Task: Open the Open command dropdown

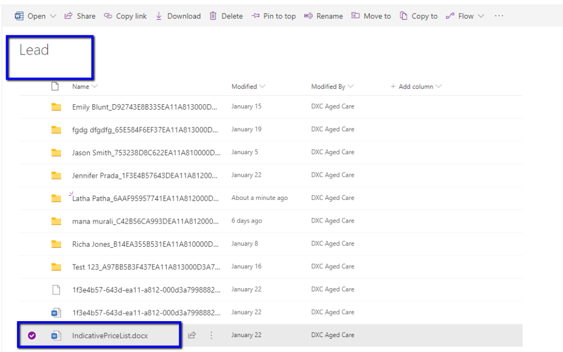Action: tap(53, 16)
